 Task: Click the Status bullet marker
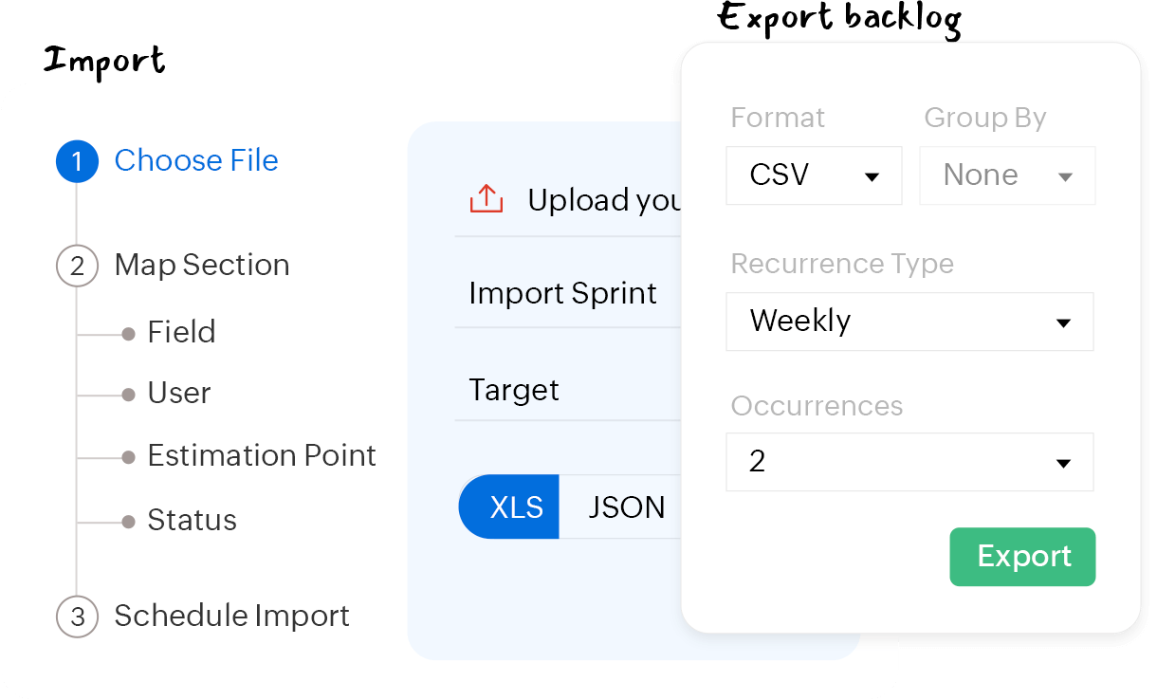click(128, 522)
